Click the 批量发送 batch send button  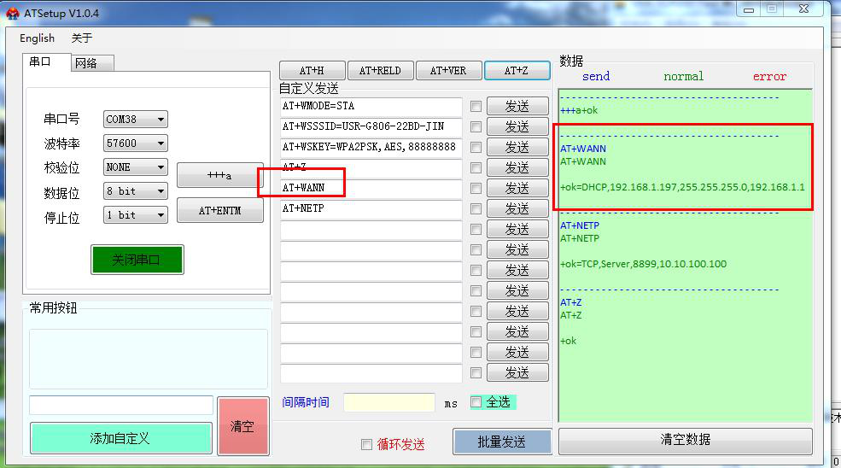(501, 442)
